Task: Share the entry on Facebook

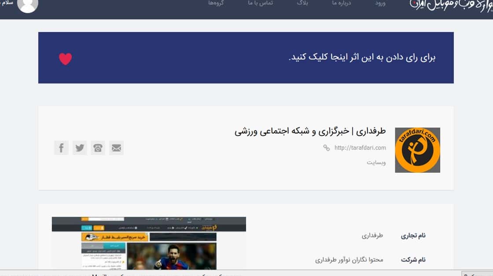Action: click(x=61, y=148)
